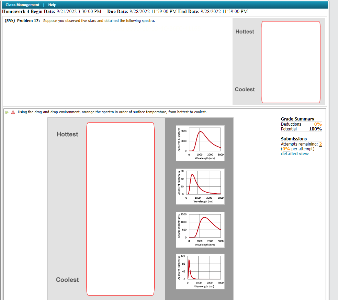338x300 pixels.
Task: Open the Help menu
Action: click(x=52, y=4)
